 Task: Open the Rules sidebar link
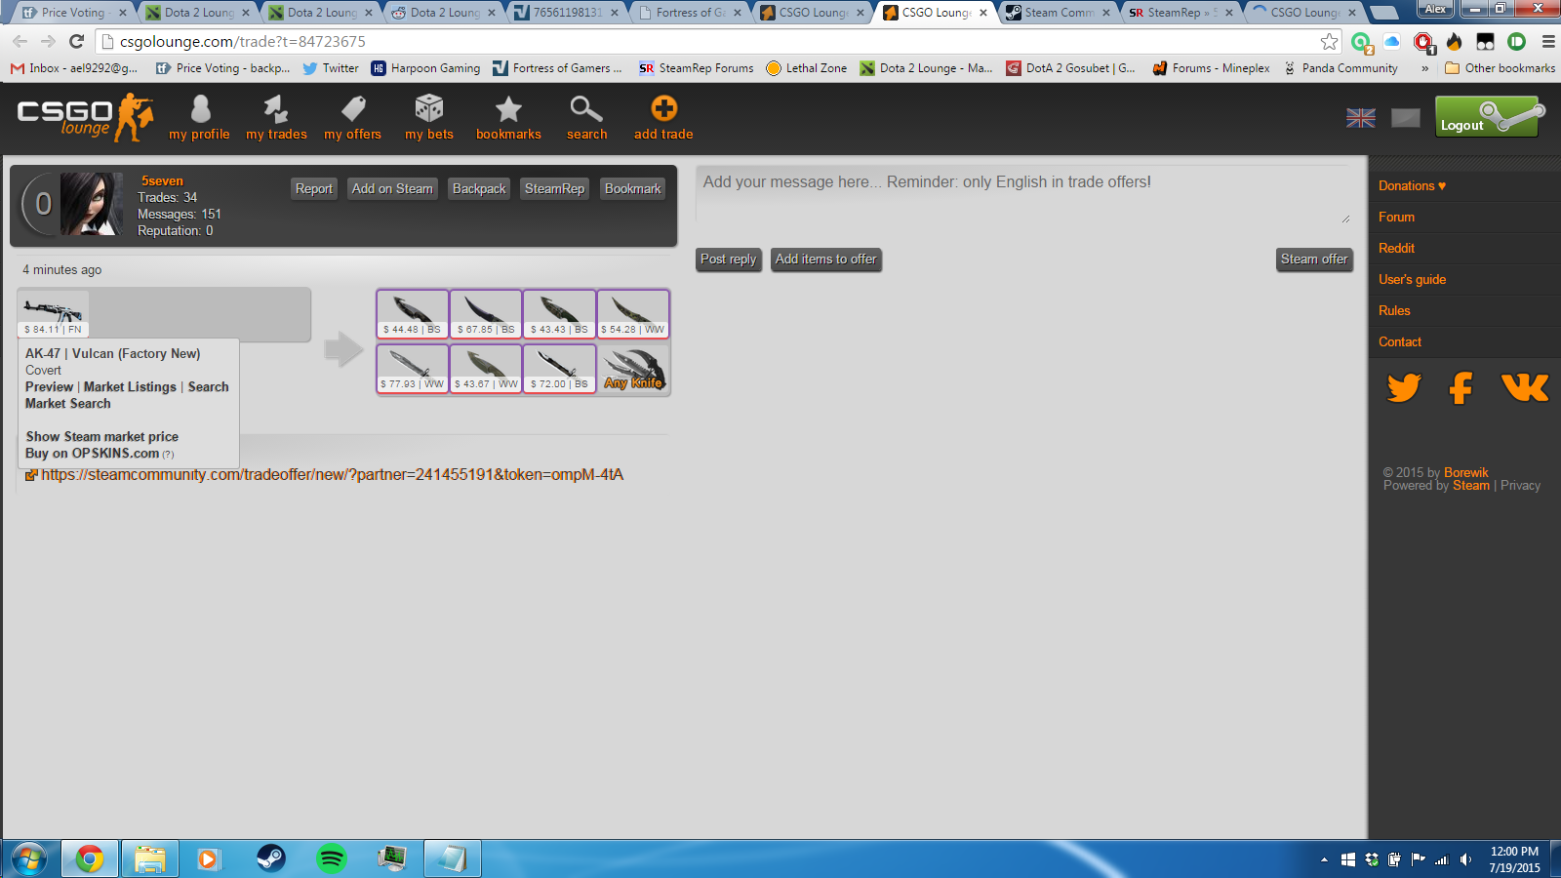(1394, 310)
